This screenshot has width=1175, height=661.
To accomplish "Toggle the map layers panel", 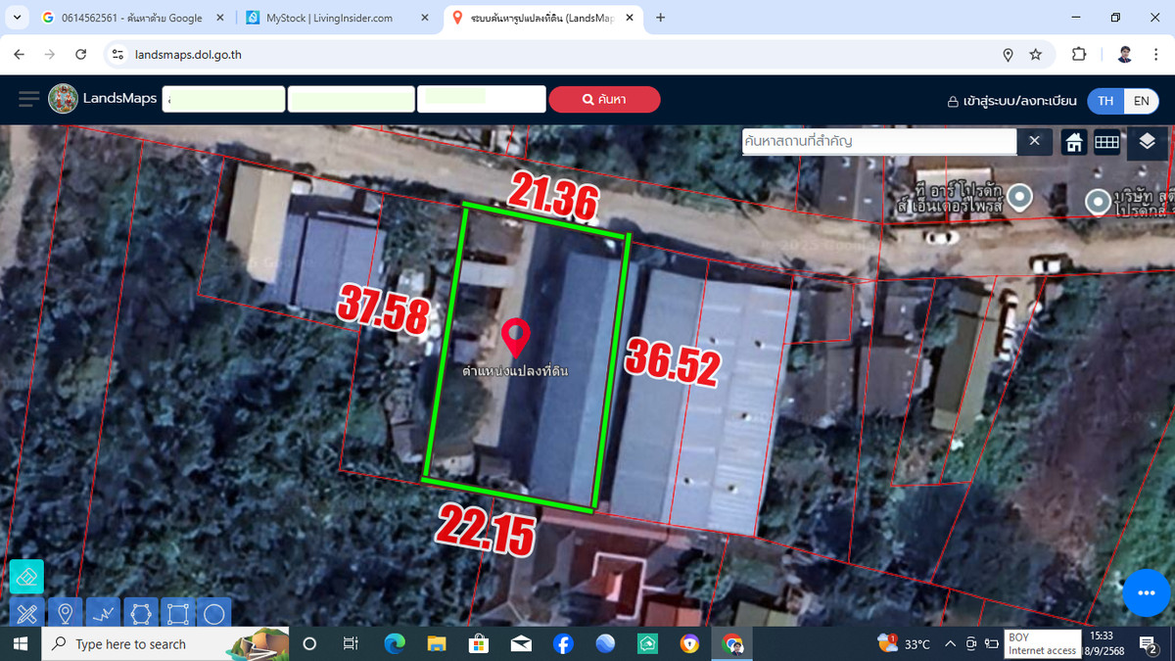I will coord(1147,142).
